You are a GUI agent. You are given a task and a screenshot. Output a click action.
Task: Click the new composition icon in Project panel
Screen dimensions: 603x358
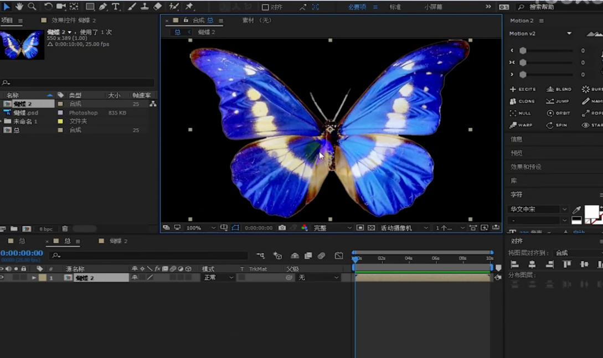tap(27, 229)
